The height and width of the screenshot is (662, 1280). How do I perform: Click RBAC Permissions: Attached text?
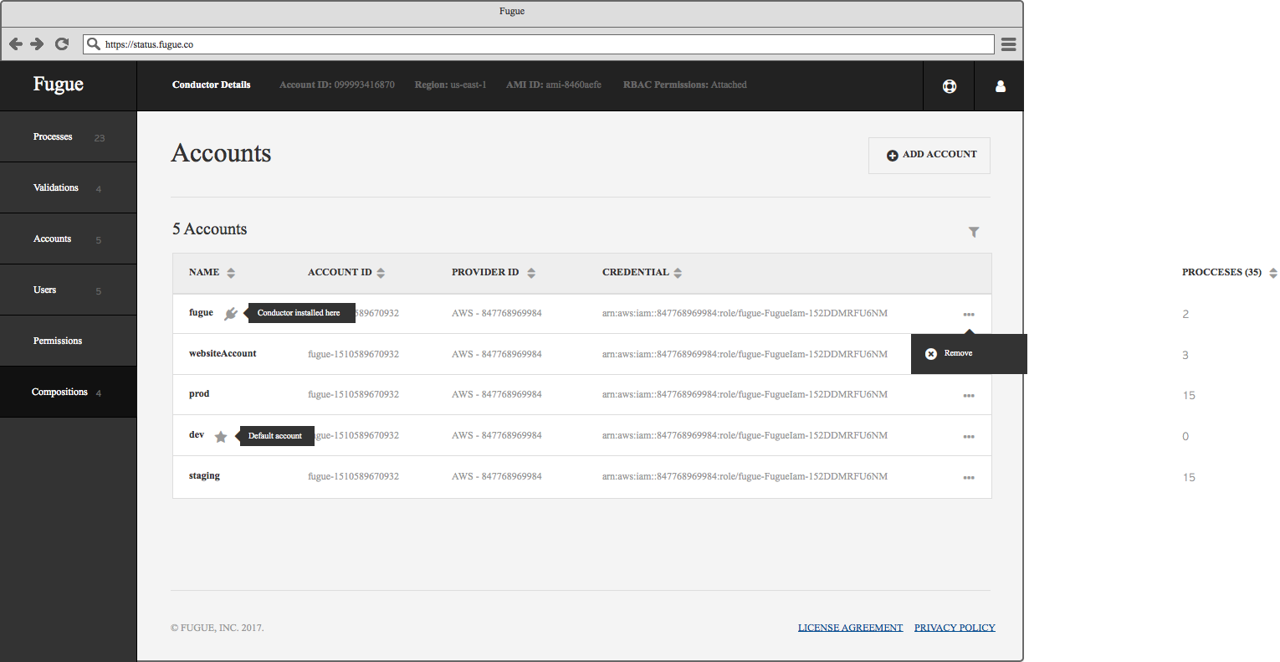coord(685,85)
